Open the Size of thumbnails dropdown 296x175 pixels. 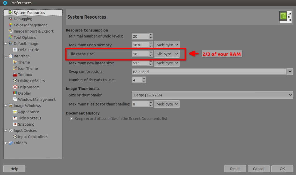pos(212,95)
